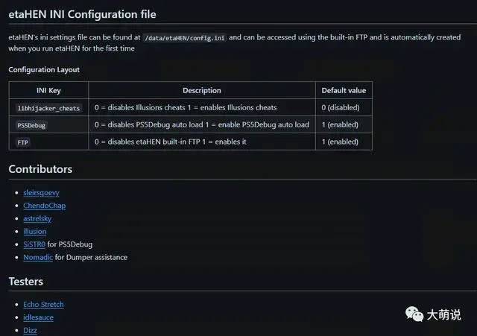Visit the idlesauce tester link

coord(38,317)
